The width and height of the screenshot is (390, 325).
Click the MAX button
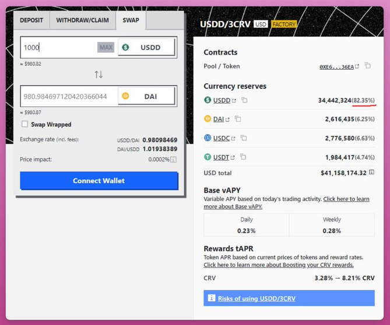pyautogui.click(x=106, y=47)
